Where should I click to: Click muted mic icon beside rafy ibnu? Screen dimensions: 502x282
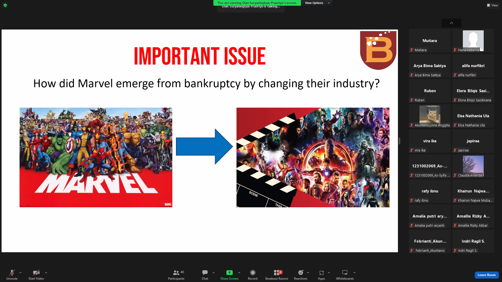[412, 200]
